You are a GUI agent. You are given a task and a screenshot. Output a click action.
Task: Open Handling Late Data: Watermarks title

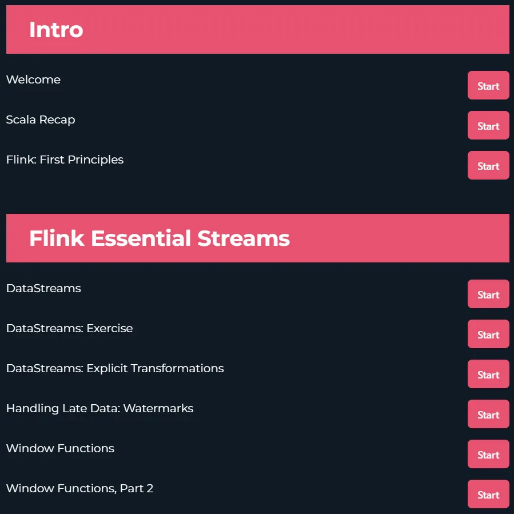[100, 408]
